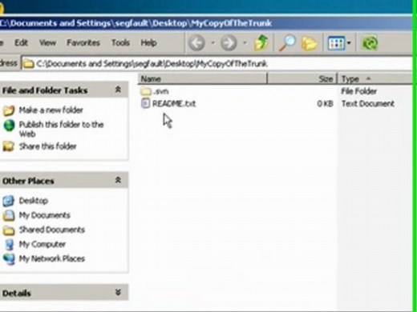Click the green sync toolbar icon
The image size is (417, 312).
pos(370,42)
